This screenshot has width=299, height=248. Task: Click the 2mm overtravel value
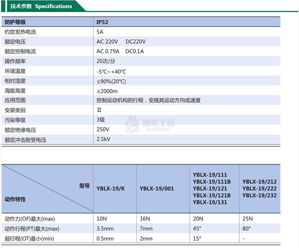coord(146,239)
